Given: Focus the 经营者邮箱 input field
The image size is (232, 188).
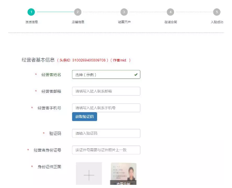Looking at the screenshot, I should (x=106, y=91).
